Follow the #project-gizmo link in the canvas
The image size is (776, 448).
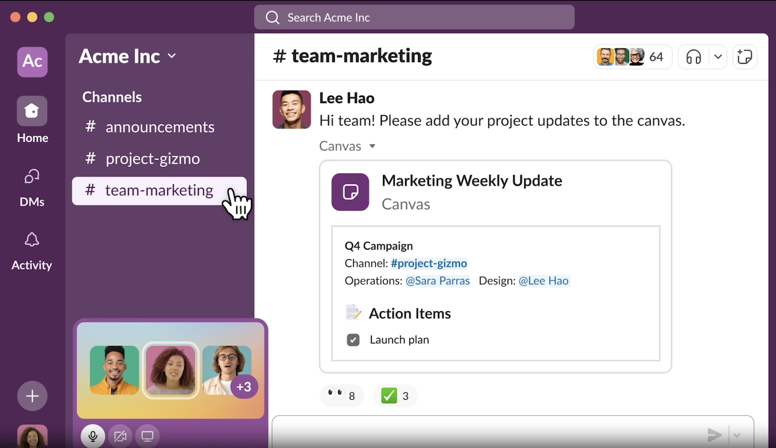(429, 264)
